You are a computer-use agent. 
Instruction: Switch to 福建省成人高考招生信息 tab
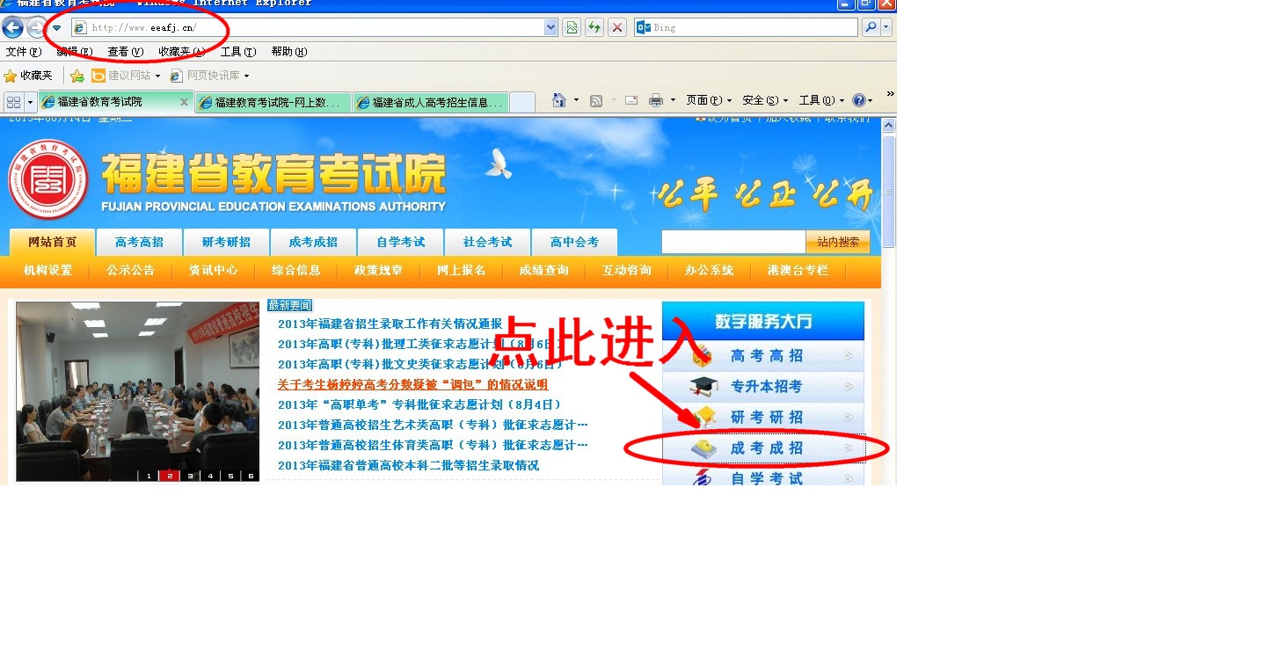tap(432, 102)
